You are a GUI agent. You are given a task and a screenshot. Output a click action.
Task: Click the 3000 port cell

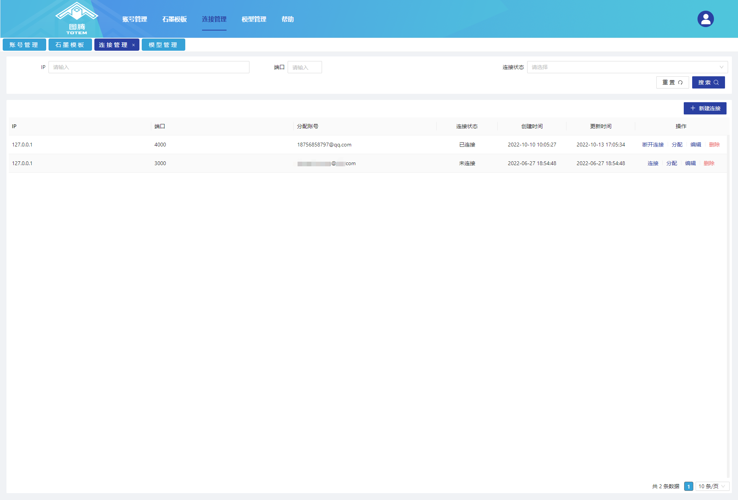click(160, 163)
